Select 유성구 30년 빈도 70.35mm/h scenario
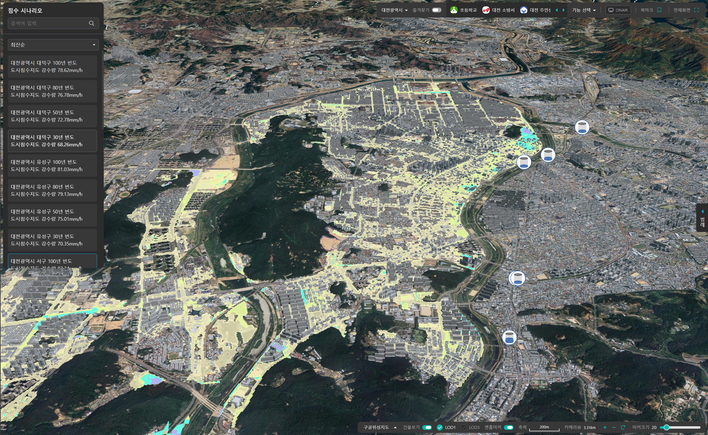 click(x=52, y=240)
